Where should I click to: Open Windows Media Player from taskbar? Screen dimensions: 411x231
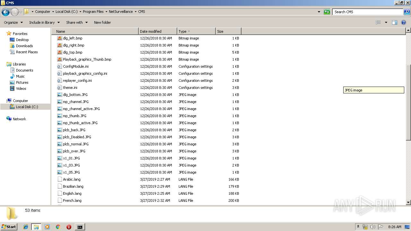[47, 227]
